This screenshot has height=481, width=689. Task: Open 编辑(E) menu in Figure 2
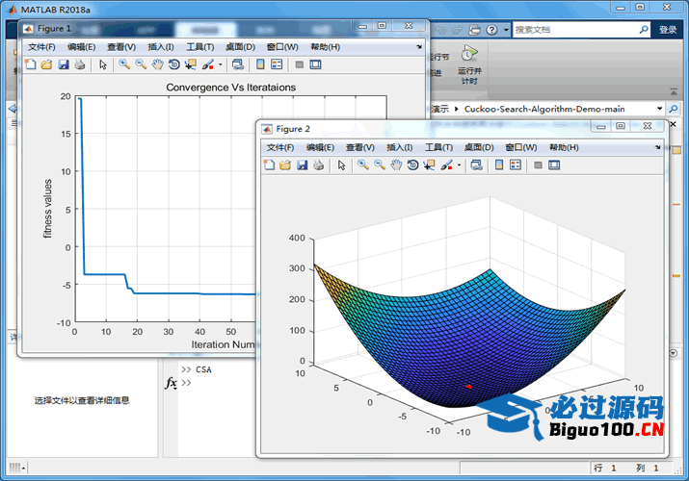(x=320, y=147)
